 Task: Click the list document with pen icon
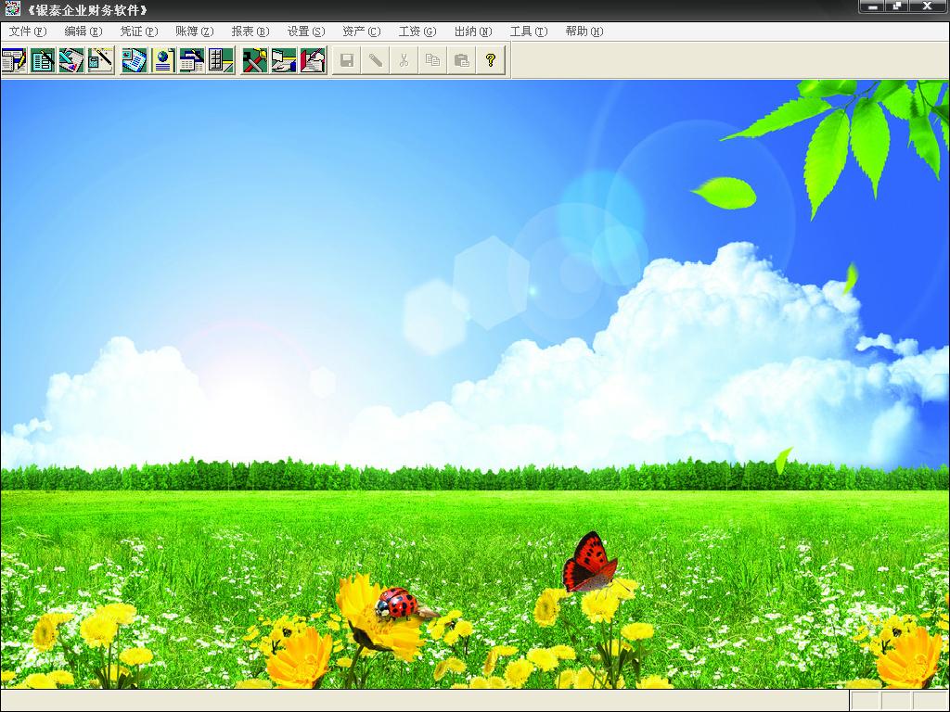43,61
